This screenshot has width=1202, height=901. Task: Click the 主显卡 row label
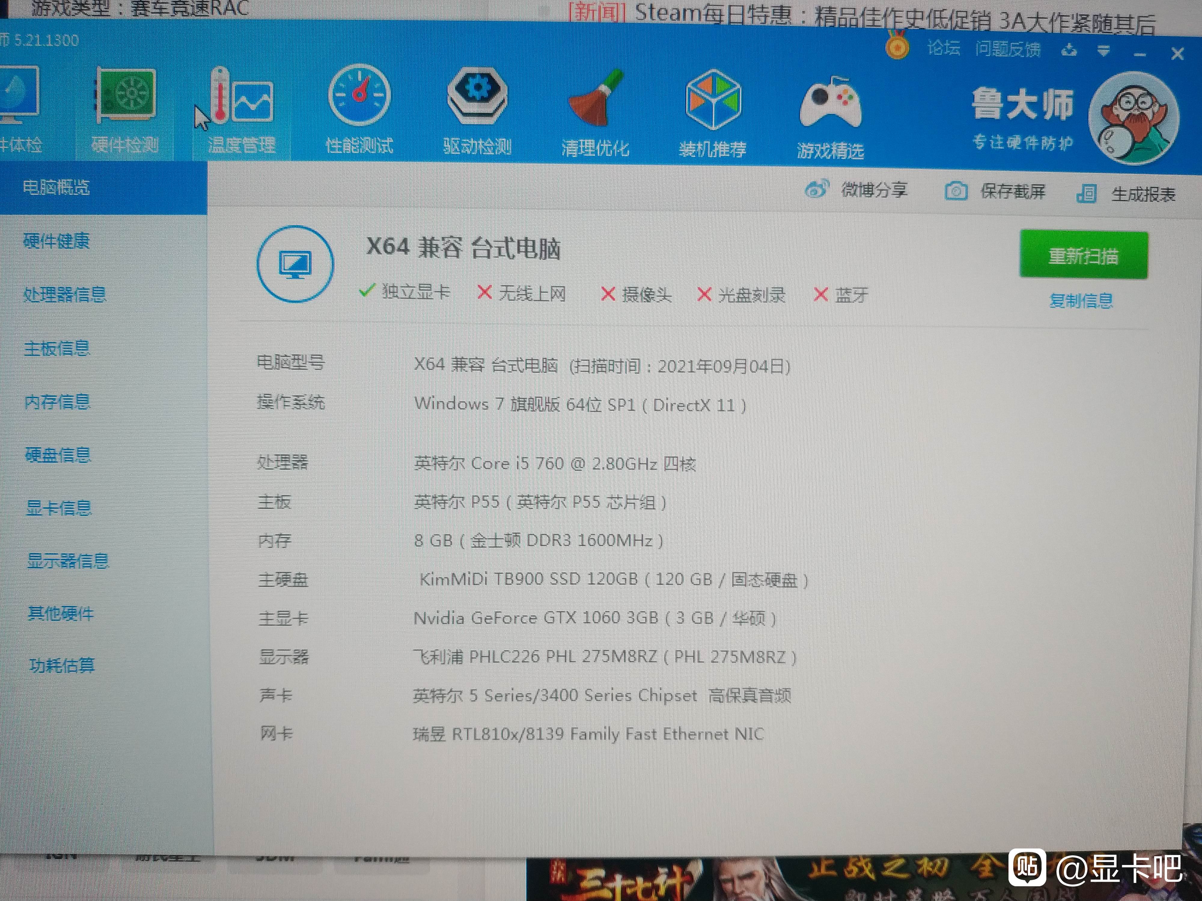pyautogui.click(x=283, y=618)
